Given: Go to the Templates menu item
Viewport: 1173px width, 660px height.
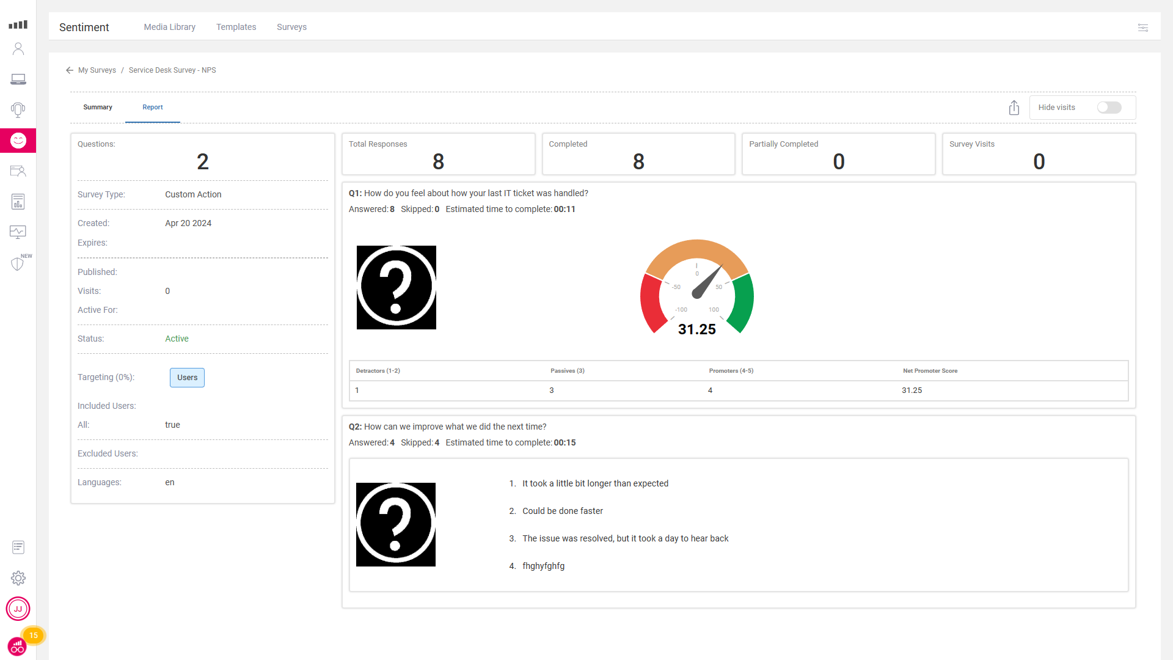Looking at the screenshot, I should click(x=236, y=28).
